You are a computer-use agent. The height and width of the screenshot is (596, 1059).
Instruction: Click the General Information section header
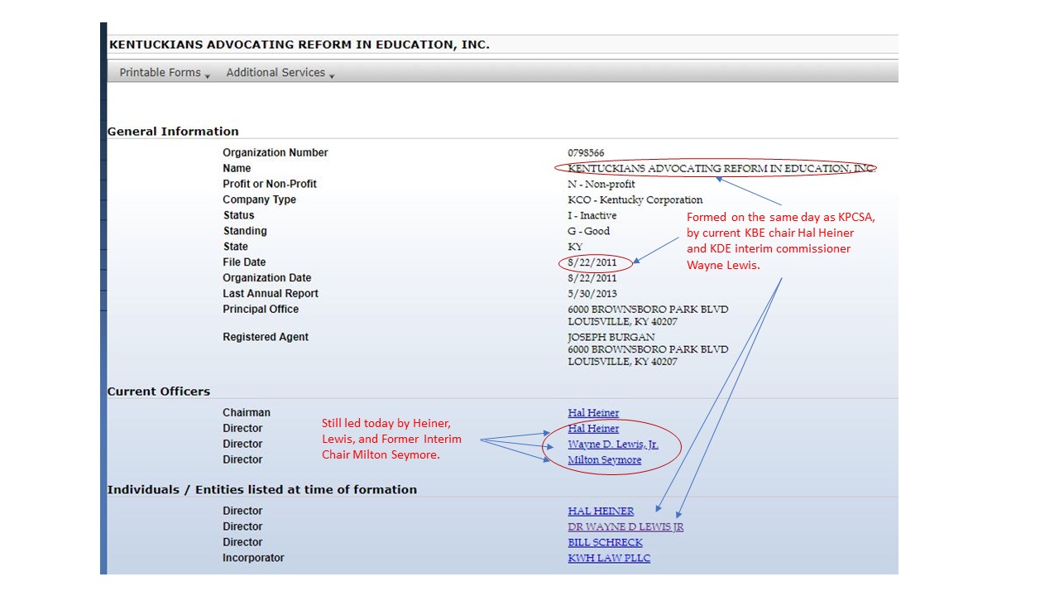173,132
